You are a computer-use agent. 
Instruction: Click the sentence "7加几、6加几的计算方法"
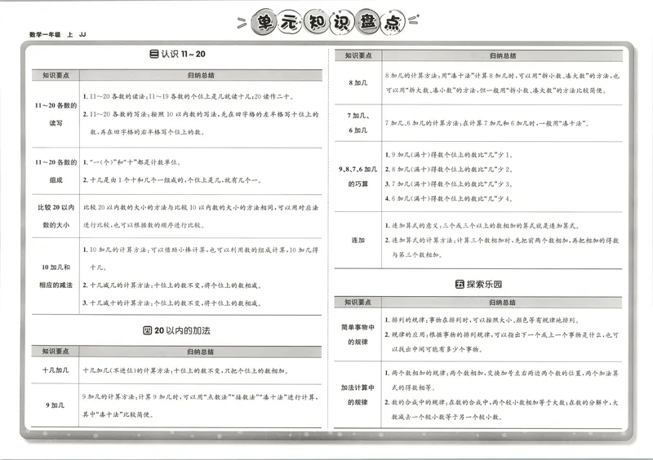(486, 123)
